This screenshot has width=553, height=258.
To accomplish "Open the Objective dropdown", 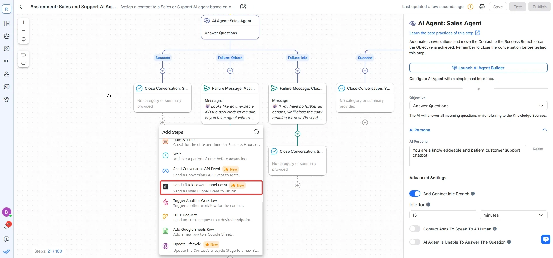I will pyautogui.click(x=478, y=106).
